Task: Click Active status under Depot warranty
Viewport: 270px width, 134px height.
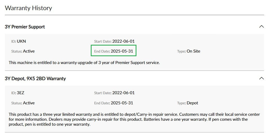Action: tap(29, 103)
